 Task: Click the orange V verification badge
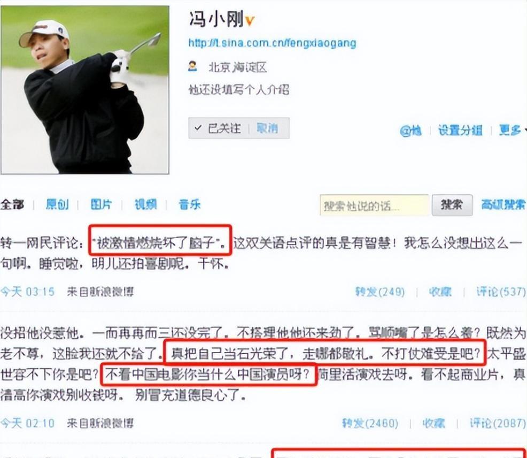(250, 21)
